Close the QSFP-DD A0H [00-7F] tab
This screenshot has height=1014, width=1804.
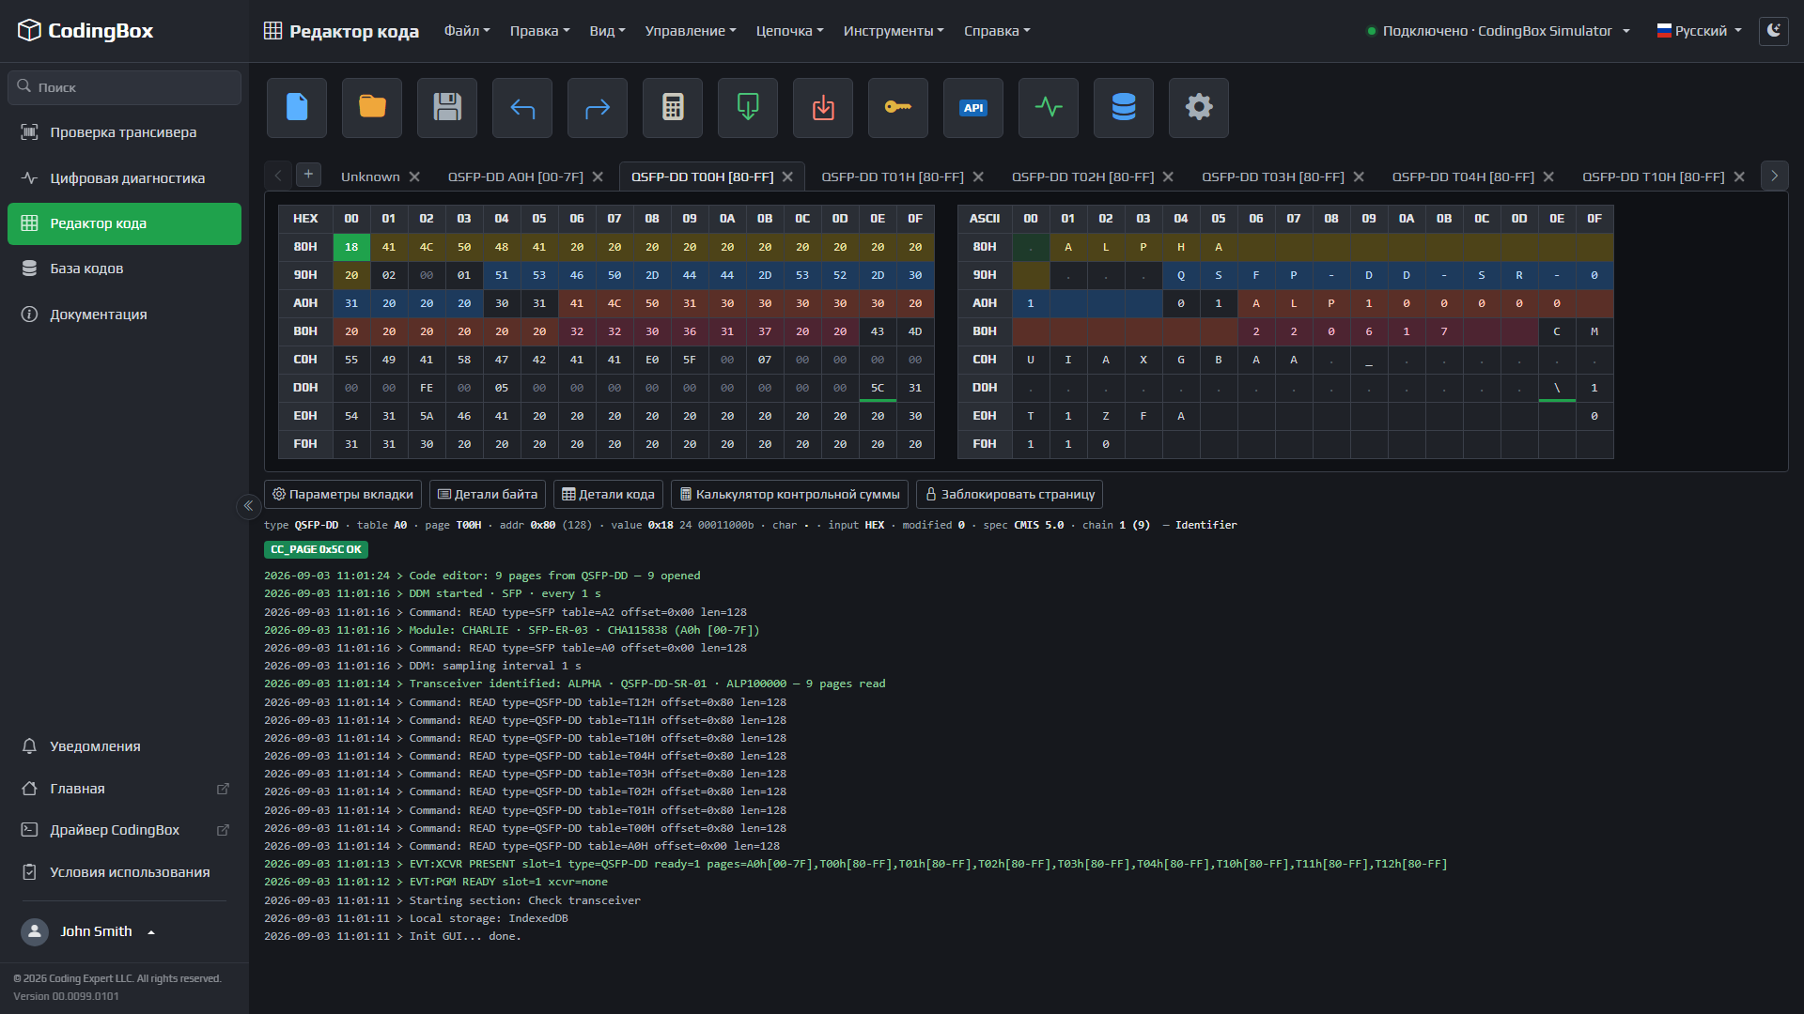[x=598, y=177]
